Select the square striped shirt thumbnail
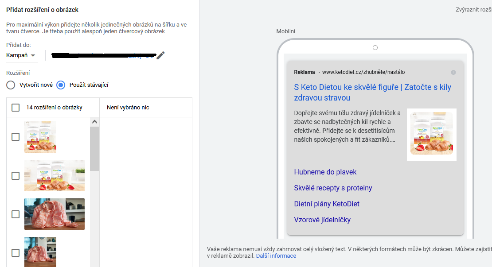This screenshot has width=492, height=267. click(x=40, y=252)
